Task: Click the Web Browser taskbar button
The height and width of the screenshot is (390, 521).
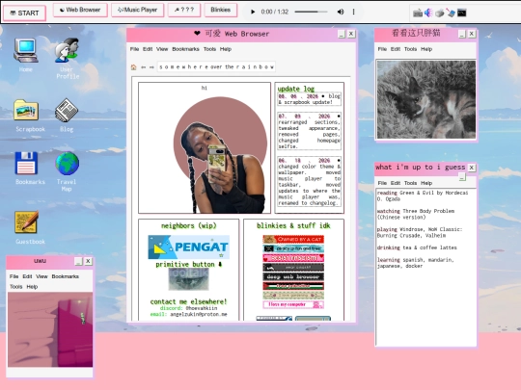Action: click(80, 10)
